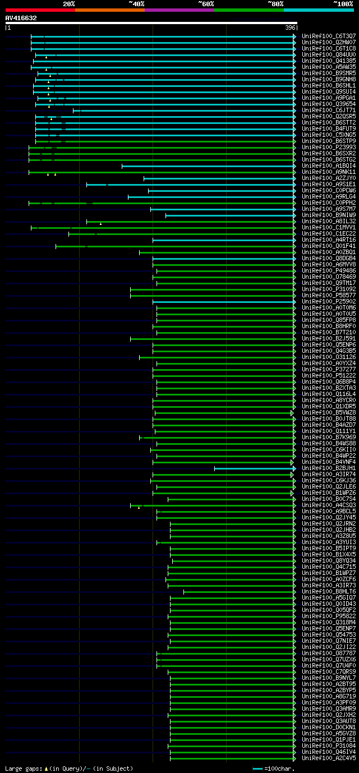Select hit label UniRef100_B6STT2

(329, 122)
